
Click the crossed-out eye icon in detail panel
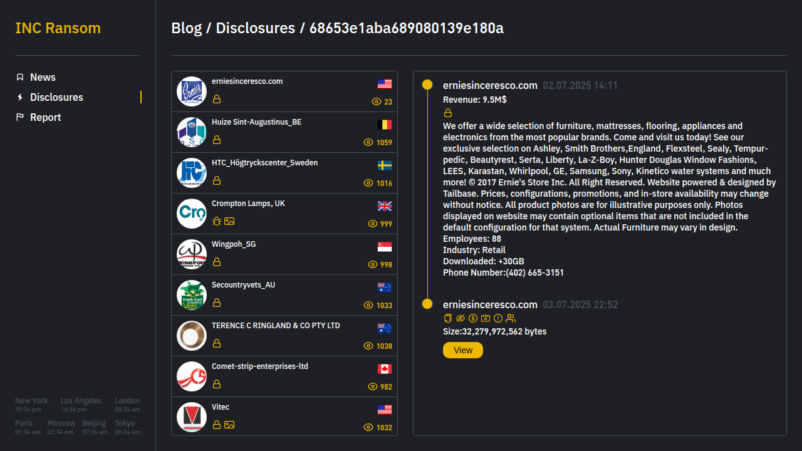pos(461,318)
